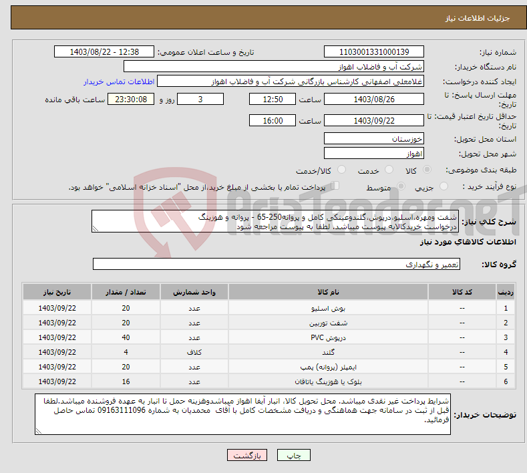The image size is (527, 473).
Task: Toggle the Islamic treasury payment checkbox
Action: 335,186
